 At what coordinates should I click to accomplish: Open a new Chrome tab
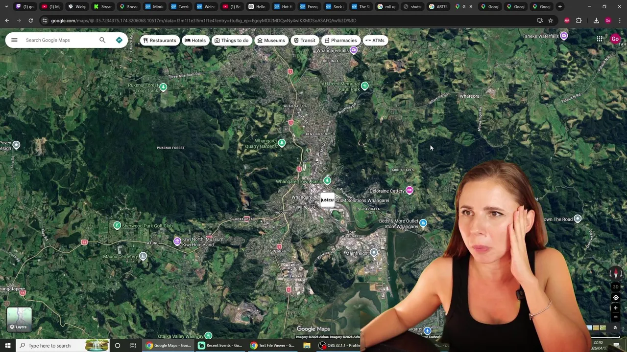pos(560,6)
